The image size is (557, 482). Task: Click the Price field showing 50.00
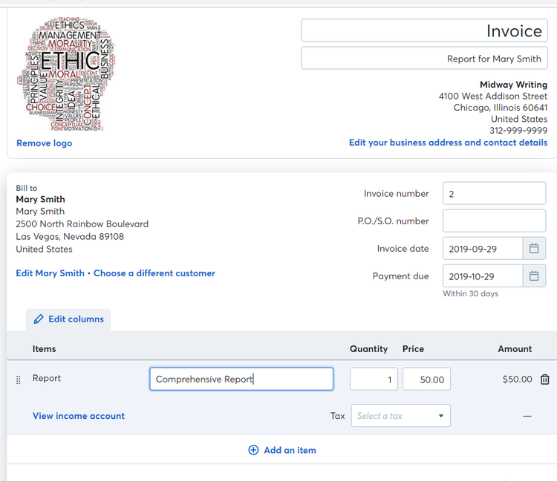(x=426, y=379)
